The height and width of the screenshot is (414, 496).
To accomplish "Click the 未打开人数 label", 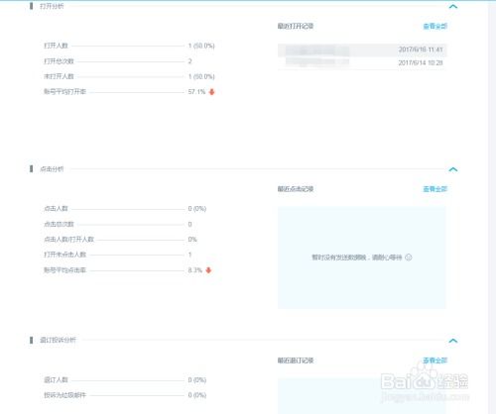I will tap(59, 76).
